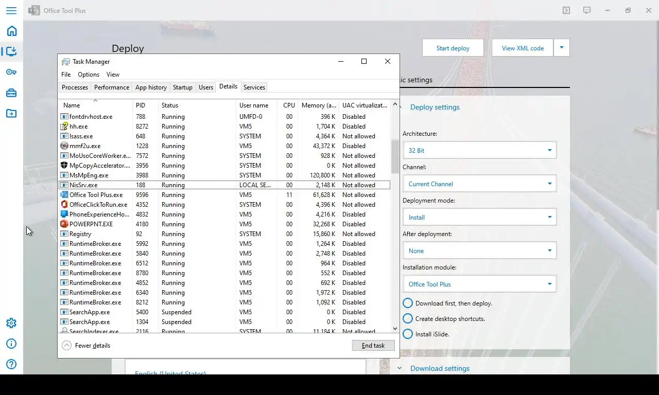Open Task Manager Options menu
This screenshot has height=395, width=659.
[x=89, y=75]
